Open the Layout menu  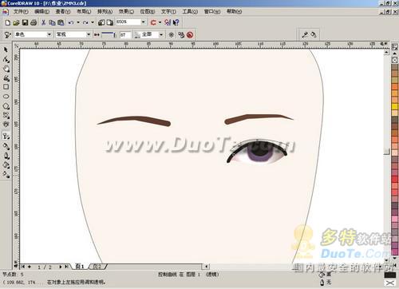coord(84,11)
